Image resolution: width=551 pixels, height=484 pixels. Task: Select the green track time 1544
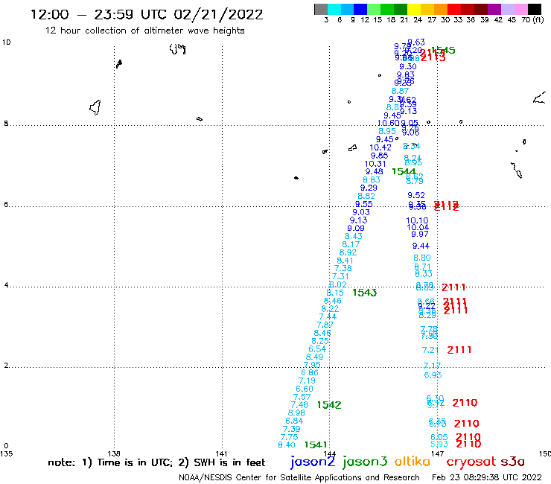click(x=404, y=171)
